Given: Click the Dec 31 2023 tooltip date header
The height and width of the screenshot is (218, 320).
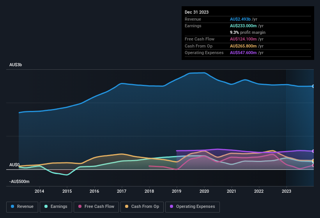Looking at the screenshot, I should 196,12.
